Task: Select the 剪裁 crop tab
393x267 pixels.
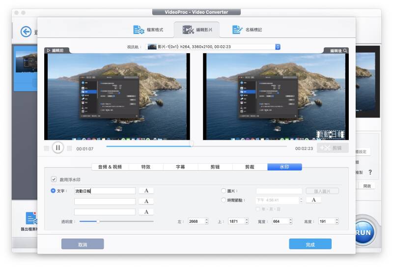Action: [x=250, y=167]
